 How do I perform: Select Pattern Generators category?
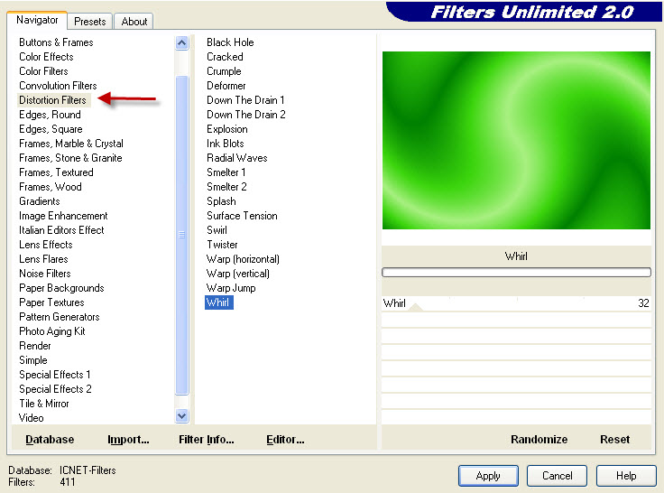click(60, 317)
